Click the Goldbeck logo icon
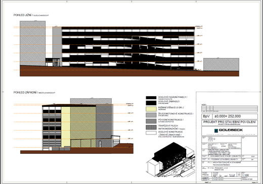The height and width of the screenshot is (184, 263). pyautogui.click(x=216, y=131)
